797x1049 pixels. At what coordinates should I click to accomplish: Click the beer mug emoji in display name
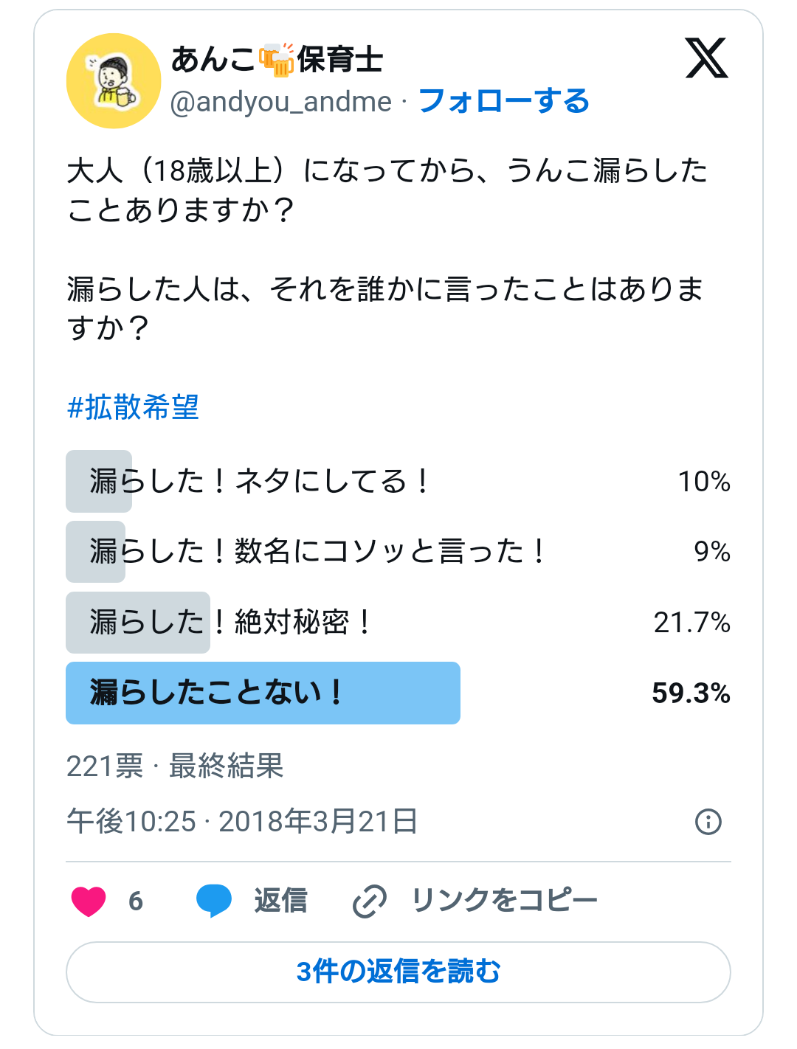[277, 59]
